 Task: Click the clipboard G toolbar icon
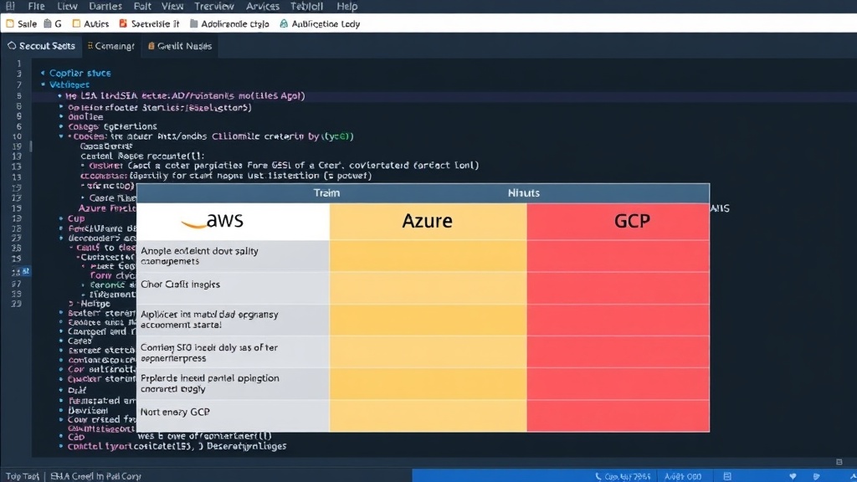[48, 23]
